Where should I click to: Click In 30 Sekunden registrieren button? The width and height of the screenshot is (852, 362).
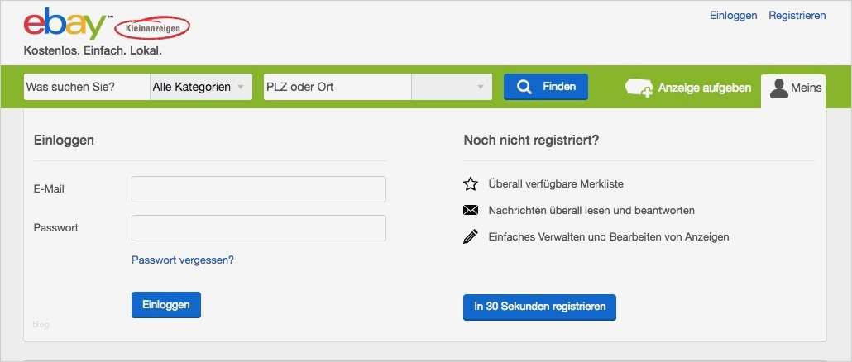539,307
